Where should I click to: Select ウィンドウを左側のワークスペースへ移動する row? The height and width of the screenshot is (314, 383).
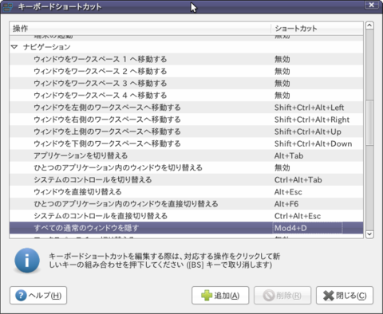coord(186,108)
